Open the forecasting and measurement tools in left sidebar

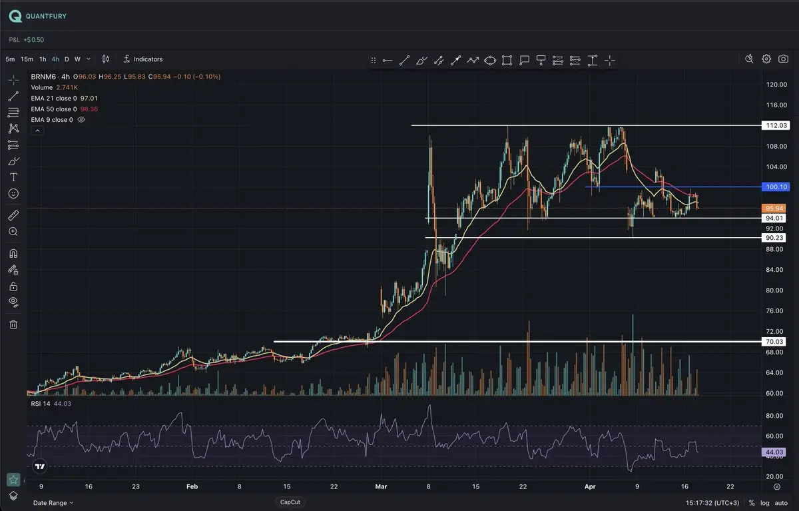click(x=13, y=145)
